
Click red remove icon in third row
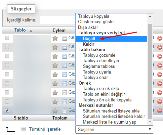160,56
